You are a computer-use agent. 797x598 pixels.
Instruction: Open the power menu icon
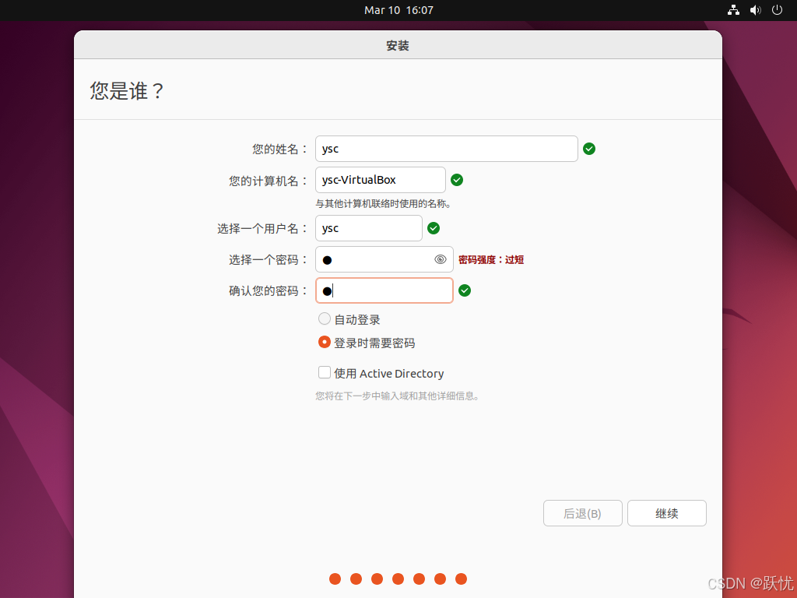click(777, 10)
